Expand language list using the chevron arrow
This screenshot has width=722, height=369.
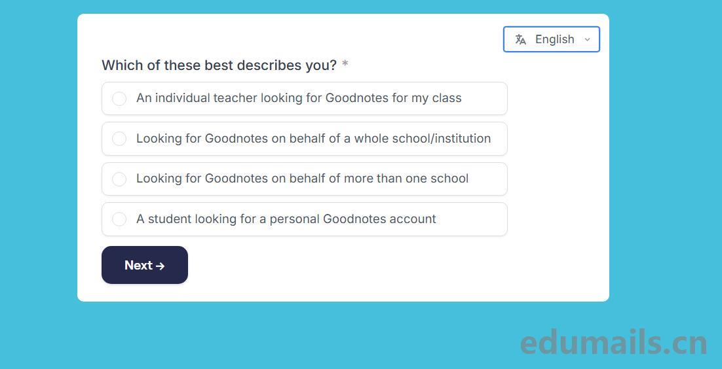click(x=587, y=39)
